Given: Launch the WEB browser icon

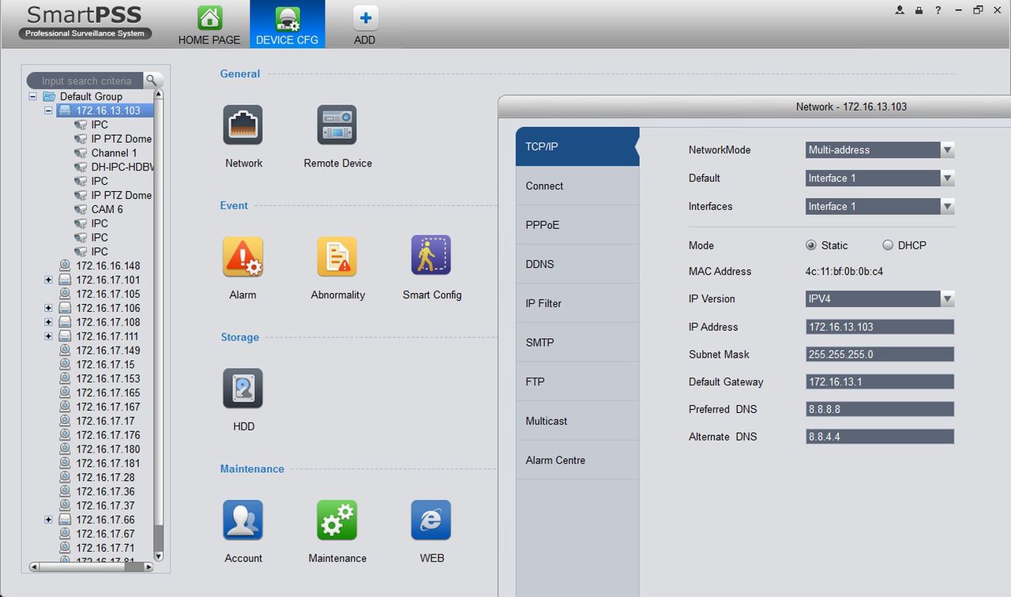Looking at the screenshot, I should 431,520.
